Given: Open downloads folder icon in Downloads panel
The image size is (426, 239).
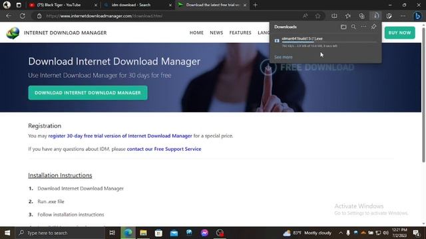Looking at the screenshot, I should click(x=343, y=27).
